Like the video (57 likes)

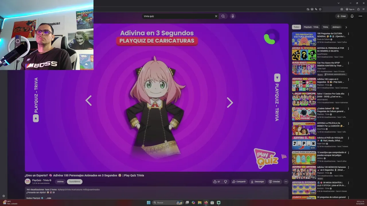point(217,182)
